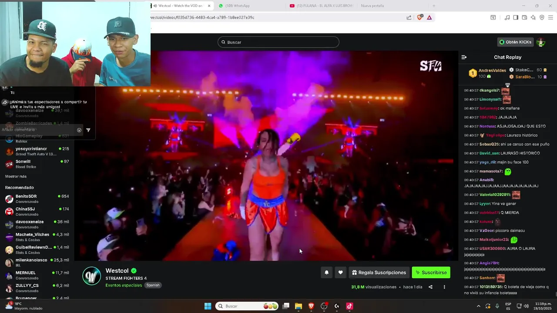Click the Windows taskbar Buscar search box
This screenshot has height=313, width=557.
coord(247,306)
